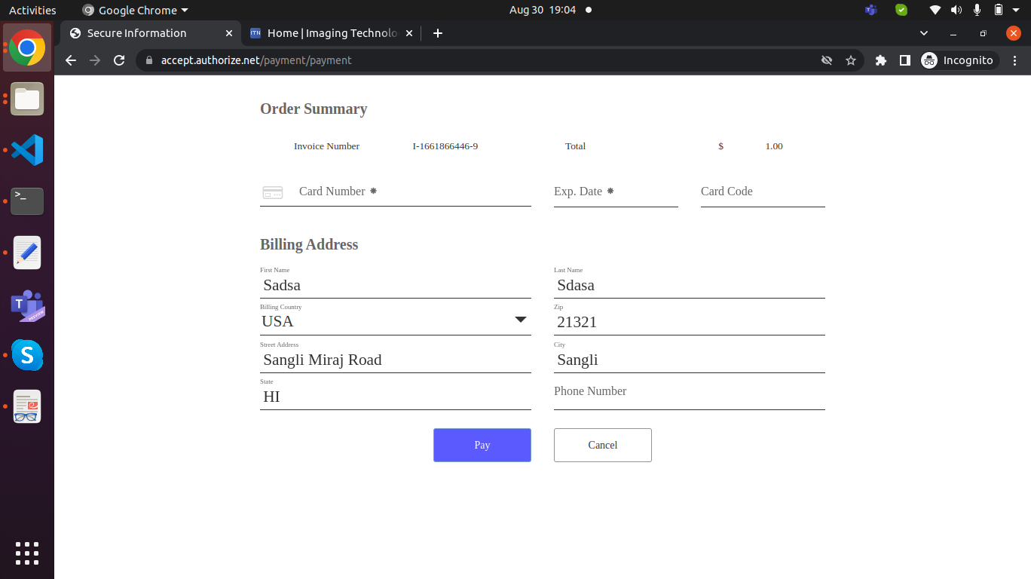Click the blocked-cookies eye icon in address bar
The width and height of the screenshot is (1031, 579).
(827, 60)
